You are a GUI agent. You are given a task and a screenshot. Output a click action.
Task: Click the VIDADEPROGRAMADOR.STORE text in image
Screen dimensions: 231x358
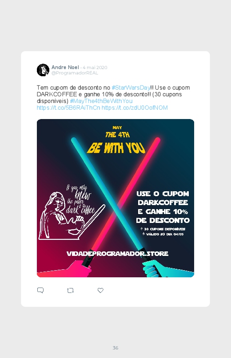(117, 253)
